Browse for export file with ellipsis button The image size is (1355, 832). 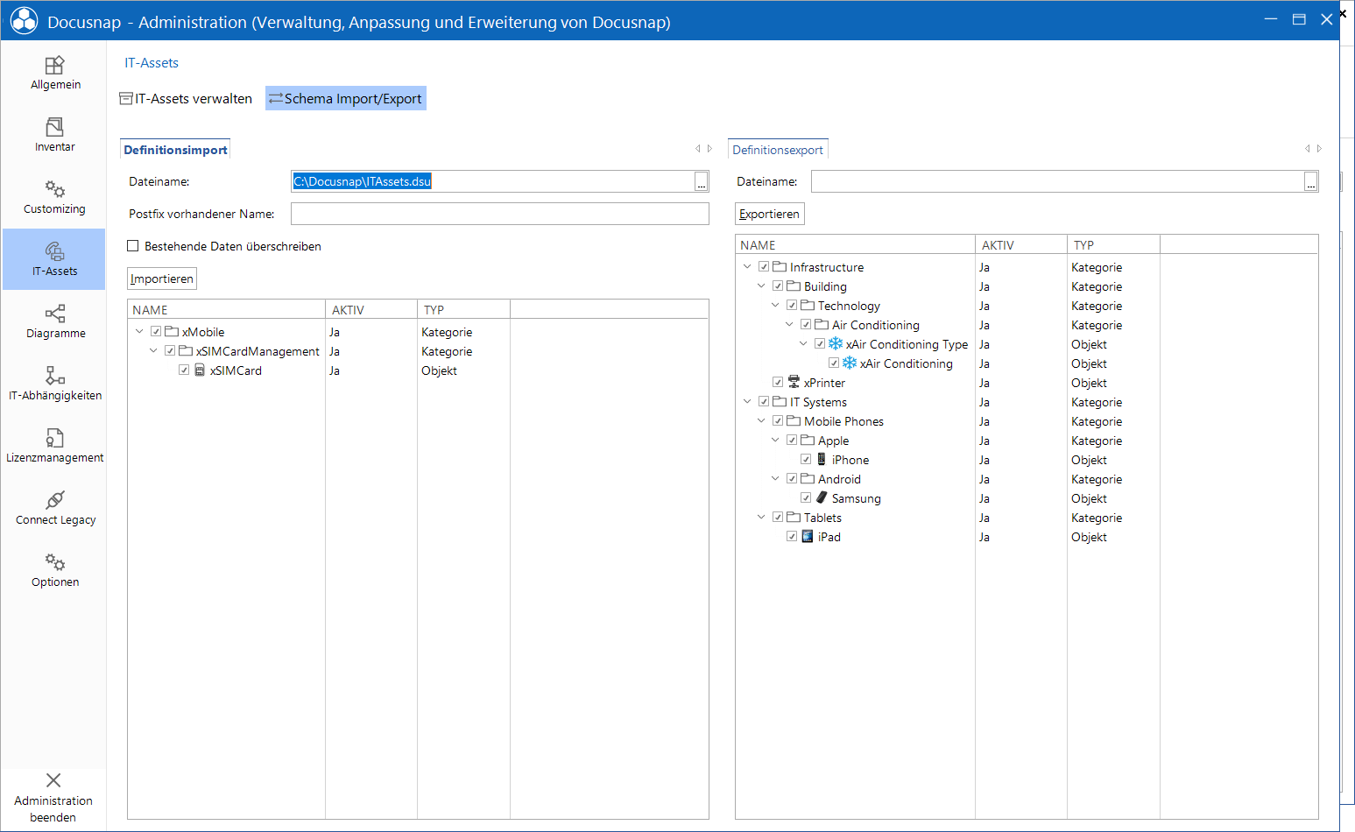click(1310, 181)
